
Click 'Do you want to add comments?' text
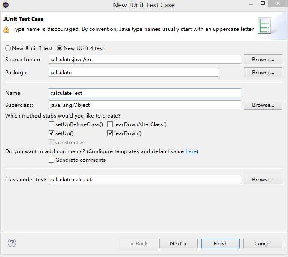(x=45, y=151)
